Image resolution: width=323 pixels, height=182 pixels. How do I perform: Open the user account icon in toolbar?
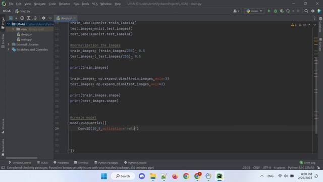click(x=236, y=11)
